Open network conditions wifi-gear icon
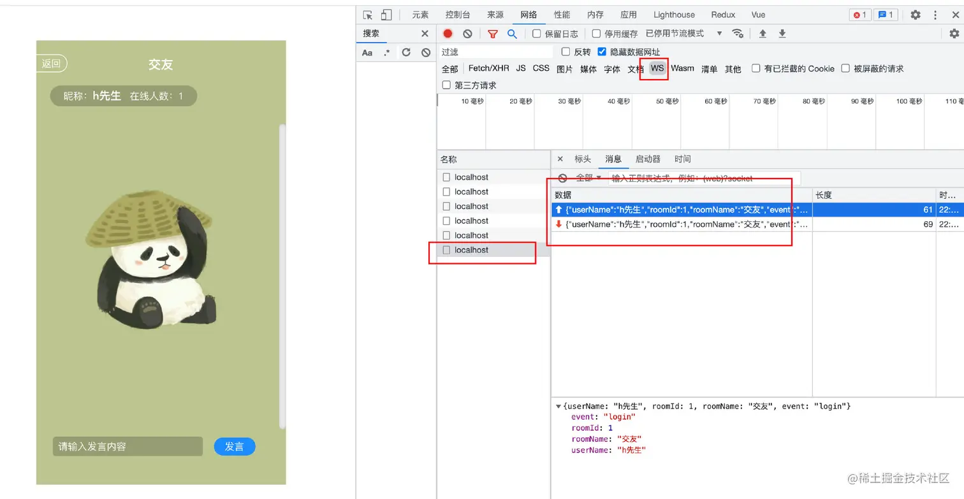Viewport: 964px width, 499px height. coord(738,34)
